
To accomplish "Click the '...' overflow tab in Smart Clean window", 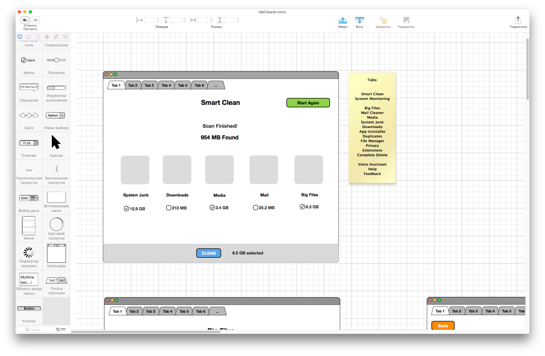I will click(x=216, y=85).
